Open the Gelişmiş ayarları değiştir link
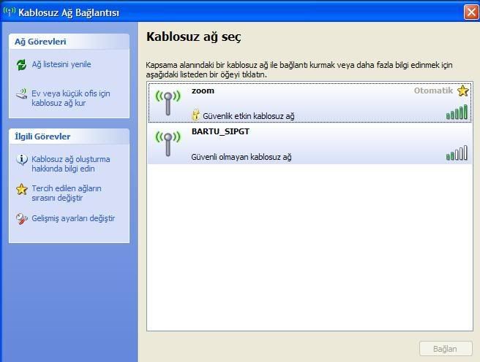This screenshot has height=362, width=480. pyautogui.click(x=73, y=218)
